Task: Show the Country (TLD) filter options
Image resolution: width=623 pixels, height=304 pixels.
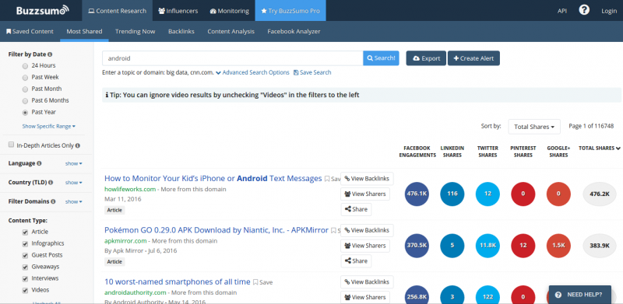Action: [73, 183]
